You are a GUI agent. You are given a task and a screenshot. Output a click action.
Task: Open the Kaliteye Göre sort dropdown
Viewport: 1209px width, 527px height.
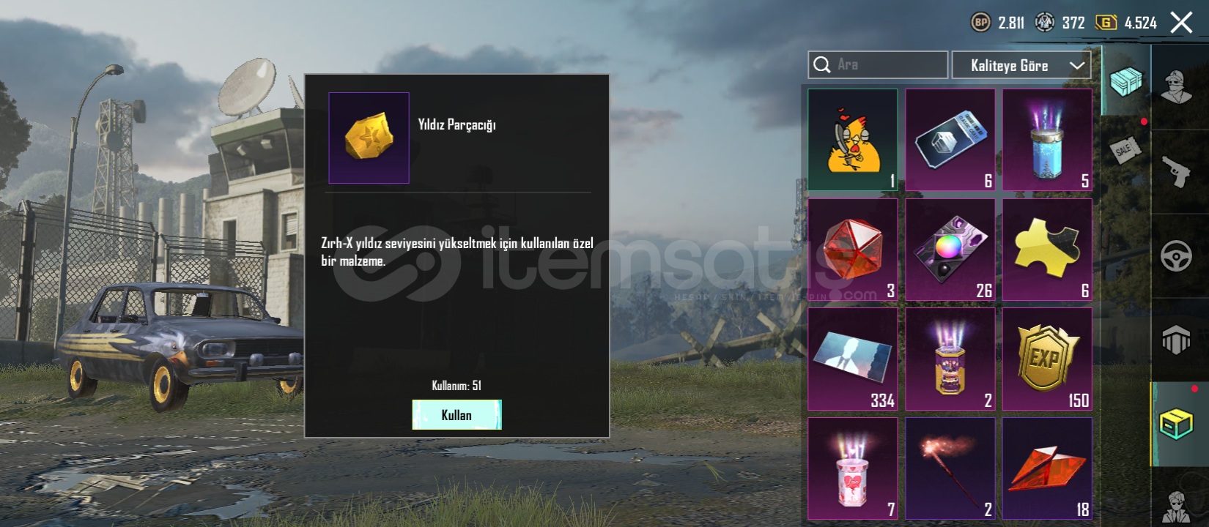pos(1021,65)
